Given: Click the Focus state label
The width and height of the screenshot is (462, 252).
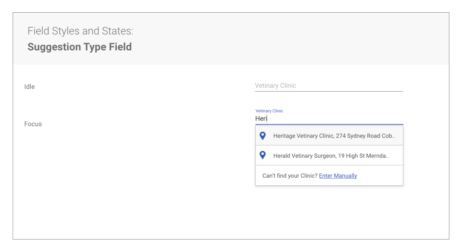Looking at the screenshot, I should tap(33, 124).
